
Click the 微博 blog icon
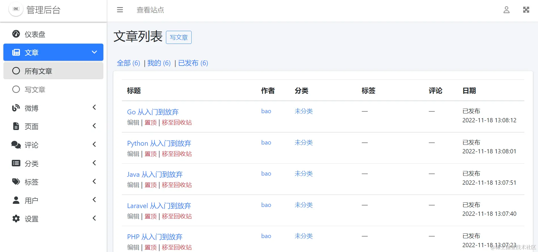16,108
